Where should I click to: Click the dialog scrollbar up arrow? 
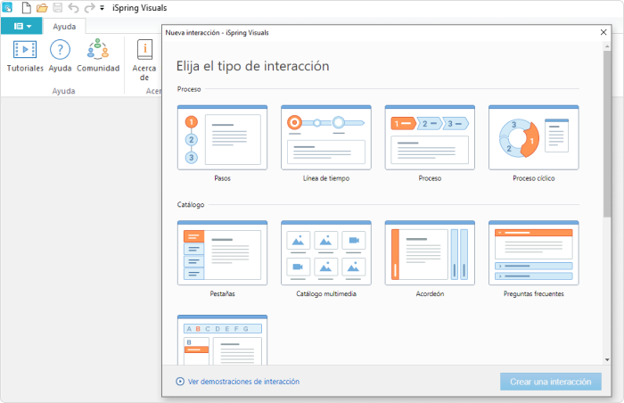[x=607, y=46]
